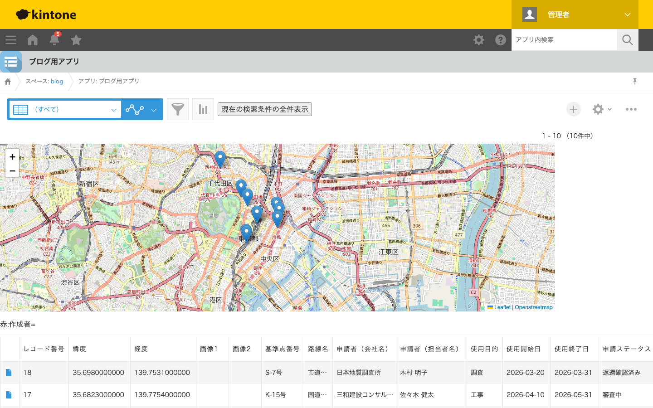Open the three-dots options menu
Screen dimensions: 653x408
631,109
